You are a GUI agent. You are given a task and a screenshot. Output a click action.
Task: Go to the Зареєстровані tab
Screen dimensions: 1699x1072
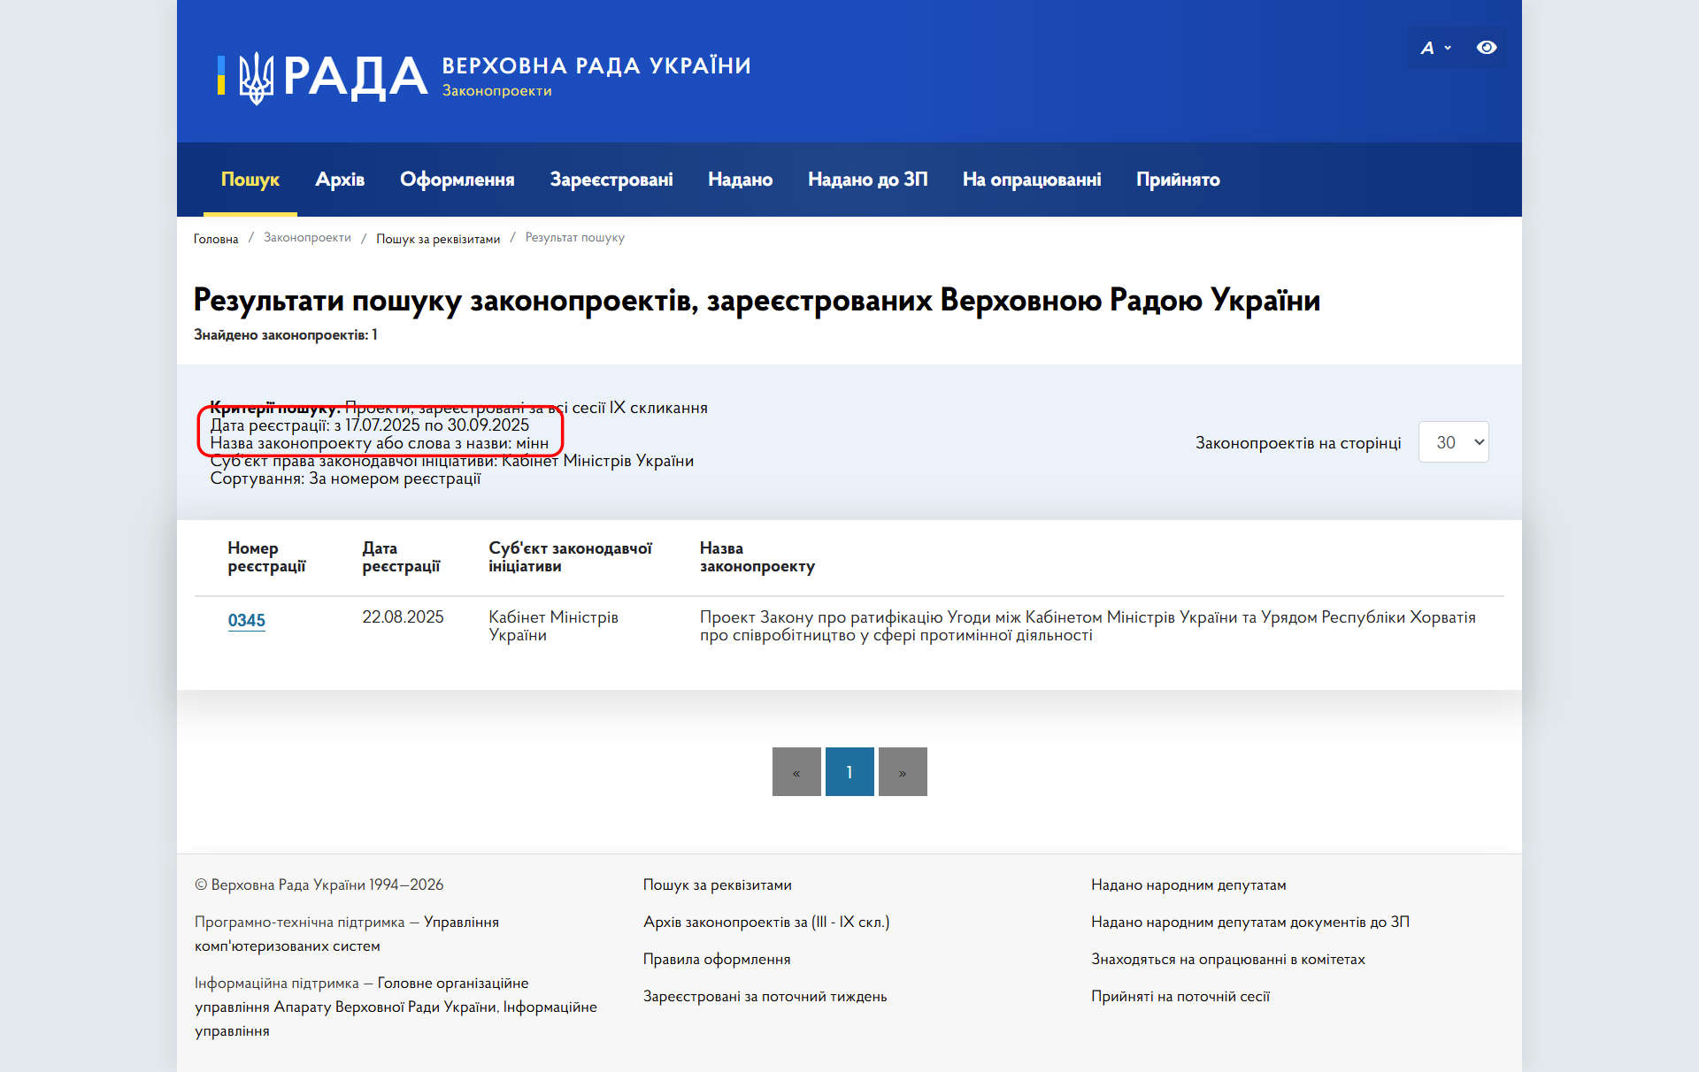click(x=611, y=180)
